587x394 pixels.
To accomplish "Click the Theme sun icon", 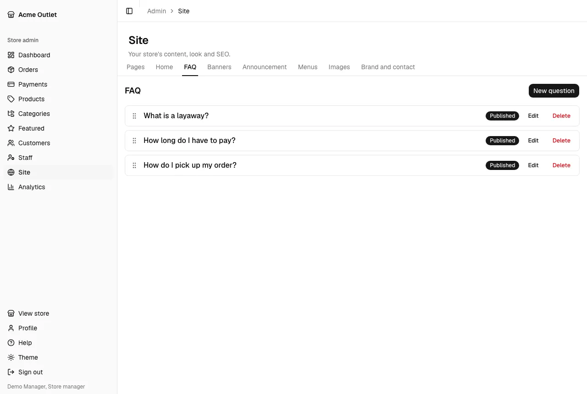I will point(11,357).
